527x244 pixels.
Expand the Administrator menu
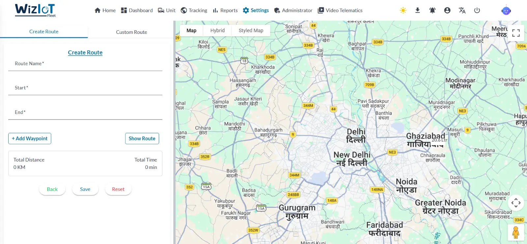coord(293,11)
